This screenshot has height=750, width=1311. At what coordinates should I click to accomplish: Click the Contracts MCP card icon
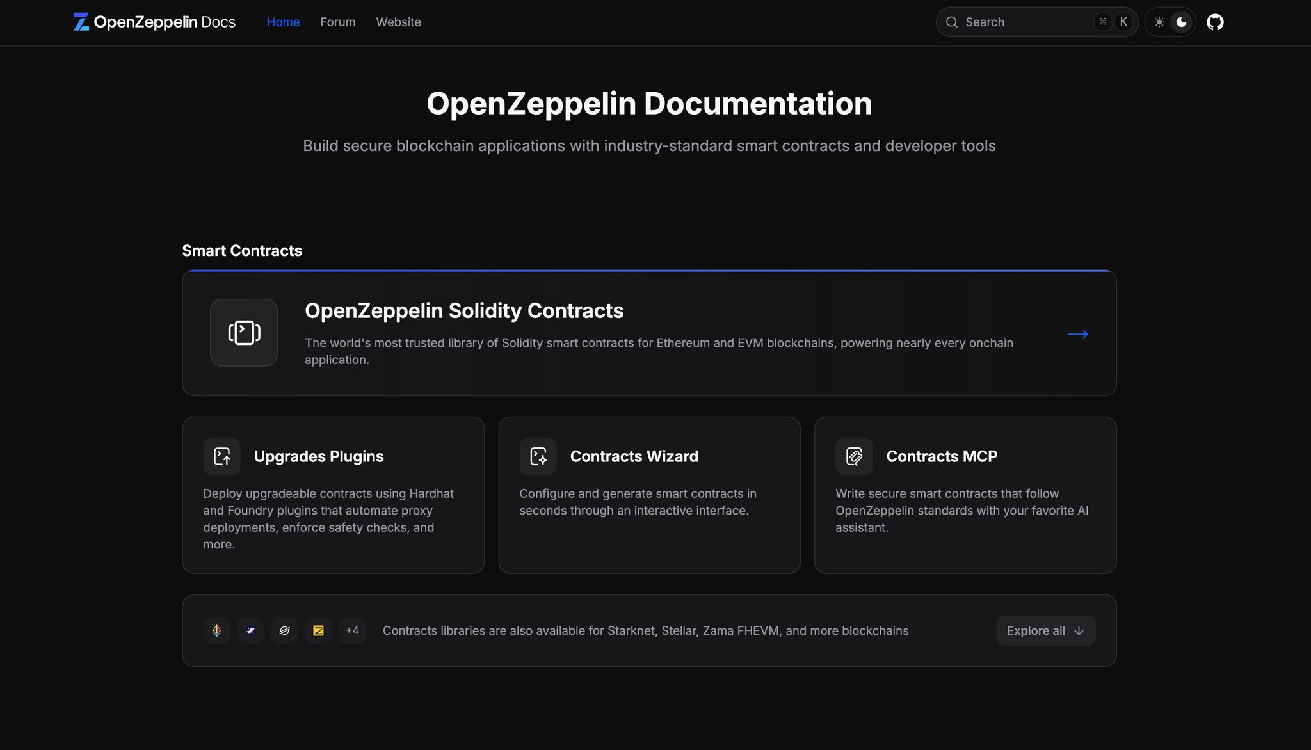[853, 456]
